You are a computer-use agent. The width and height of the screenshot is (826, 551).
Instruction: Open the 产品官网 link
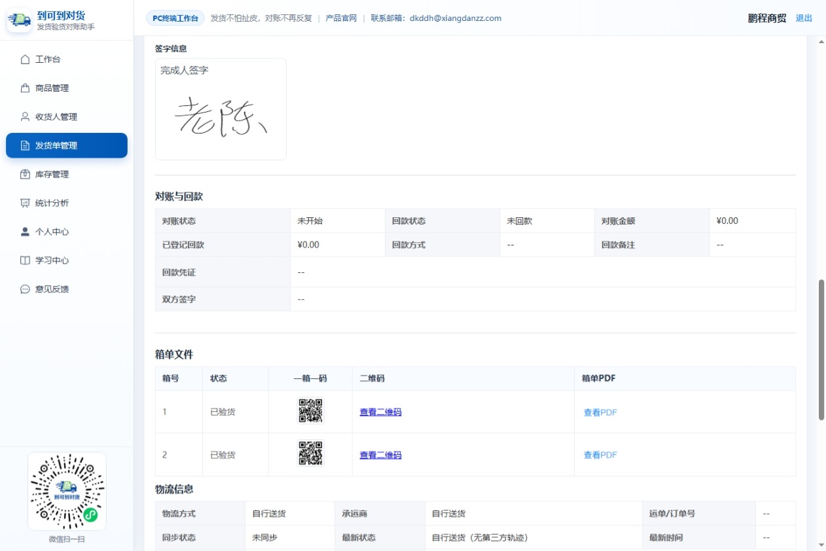pos(341,18)
